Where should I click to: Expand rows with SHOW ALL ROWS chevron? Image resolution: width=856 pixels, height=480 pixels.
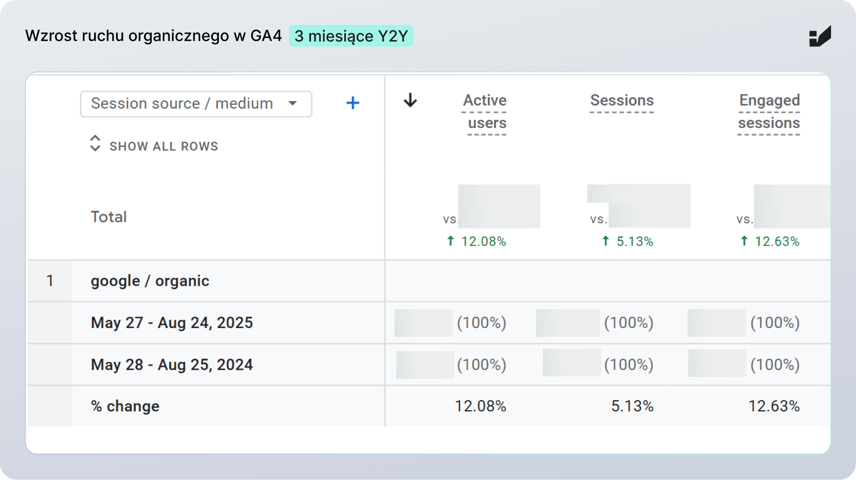click(95, 144)
